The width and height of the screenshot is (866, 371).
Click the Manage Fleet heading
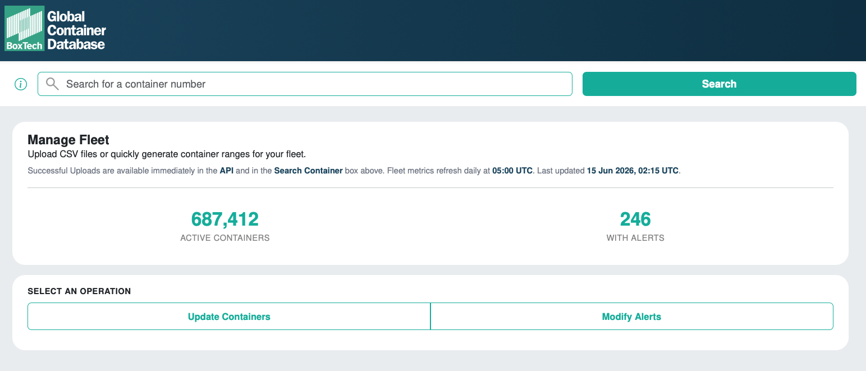click(x=68, y=140)
